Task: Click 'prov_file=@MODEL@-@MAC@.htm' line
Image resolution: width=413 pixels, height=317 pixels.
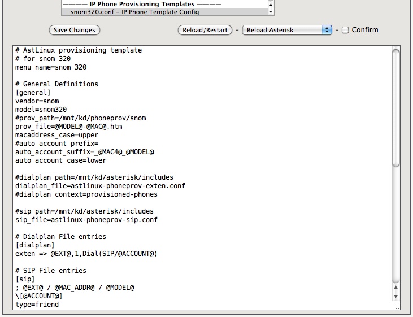Action: pyautogui.click(x=69, y=127)
